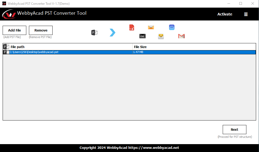Click the app icon in the title bar
The width and height of the screenshot is (259, 152).
(4, 3)
